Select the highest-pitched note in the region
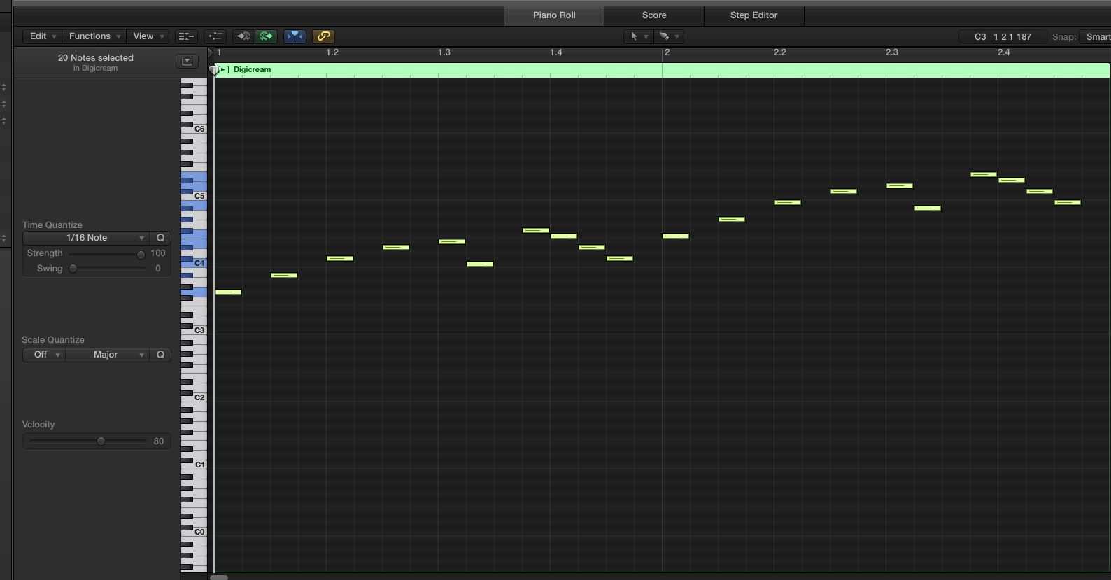This screenshot has width=1111, height=580. pyautogui.click(x=984, y=174)
